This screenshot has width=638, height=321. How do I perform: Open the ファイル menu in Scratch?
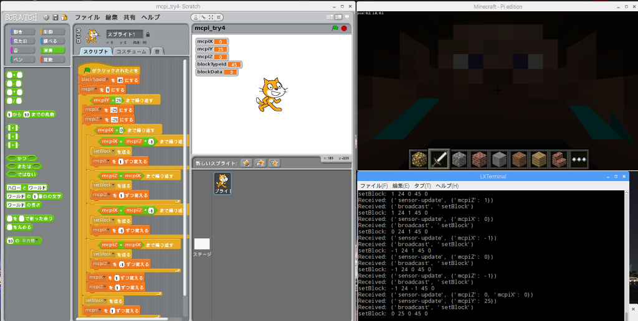point(87,17)
